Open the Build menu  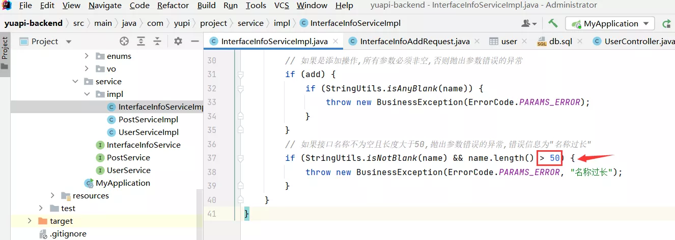(206, 6)
